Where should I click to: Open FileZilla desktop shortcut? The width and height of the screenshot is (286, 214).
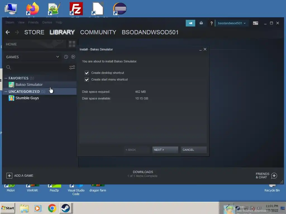pos(76,9)
